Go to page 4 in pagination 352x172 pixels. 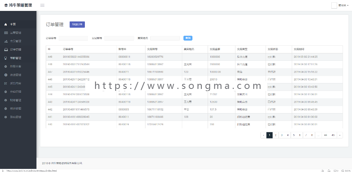(287, 135)
